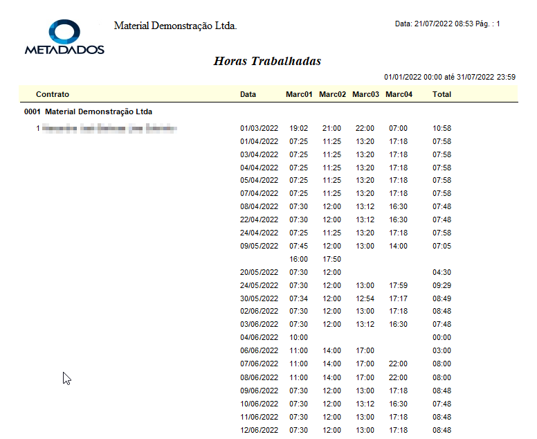
Task: Click the company name beside the logo
Action: (175, 26)
